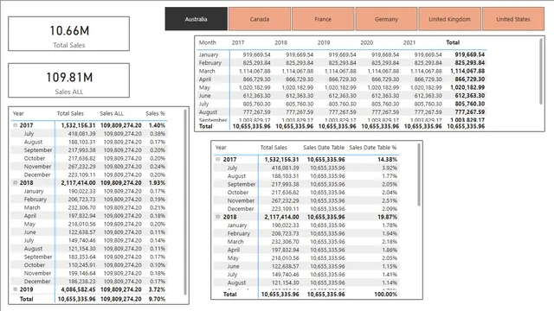Select the Canada country slicer button
Viewport: 554px width, 311px height.
tap(260, 19)
